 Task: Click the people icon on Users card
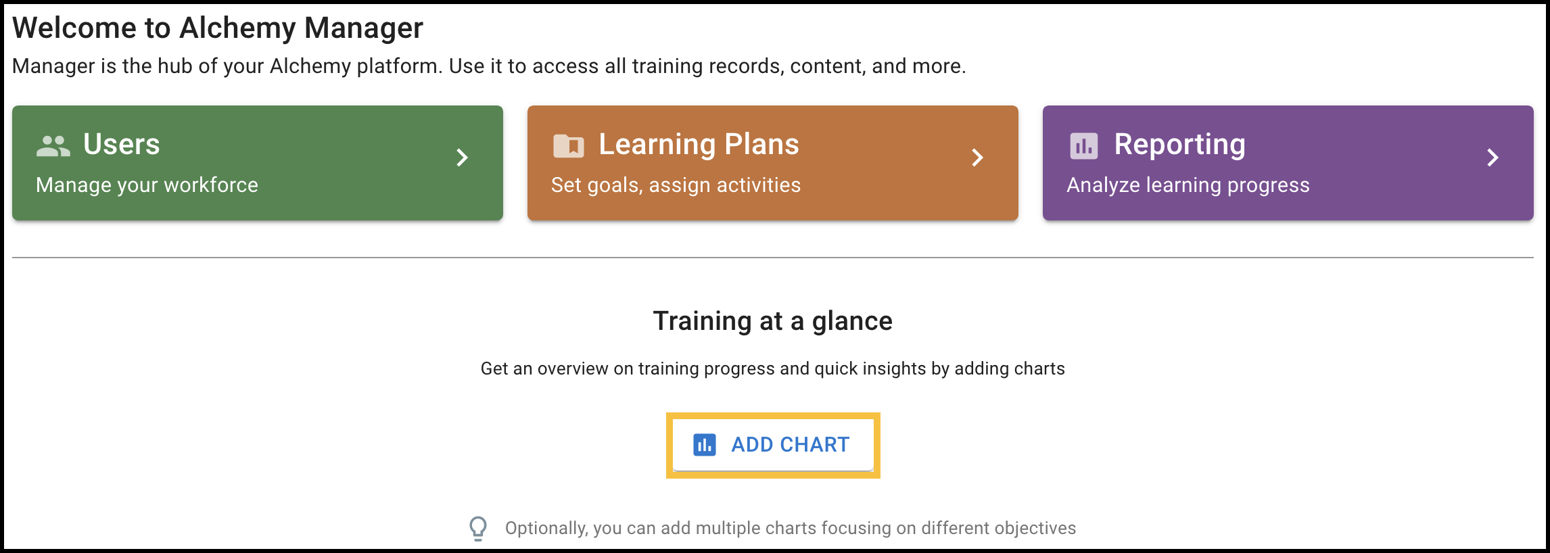click(53, 145)
